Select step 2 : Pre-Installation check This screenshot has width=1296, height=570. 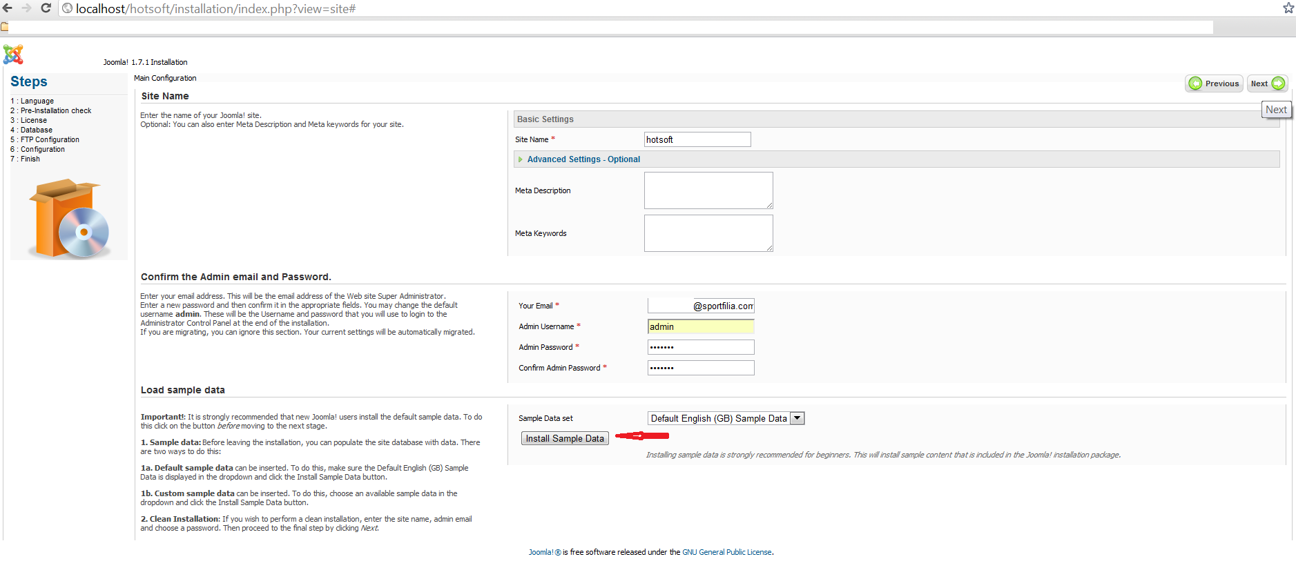[x=50, y=110]
